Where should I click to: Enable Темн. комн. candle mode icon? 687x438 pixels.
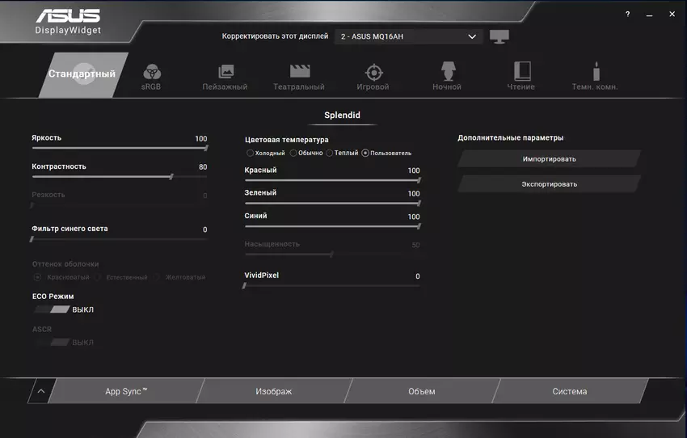tap(596, 71)
